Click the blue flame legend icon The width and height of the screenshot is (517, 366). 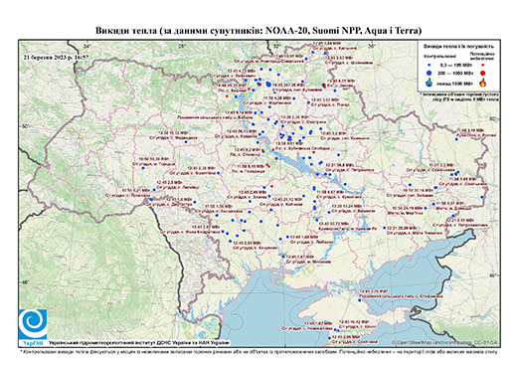click(x=430, y=83)
